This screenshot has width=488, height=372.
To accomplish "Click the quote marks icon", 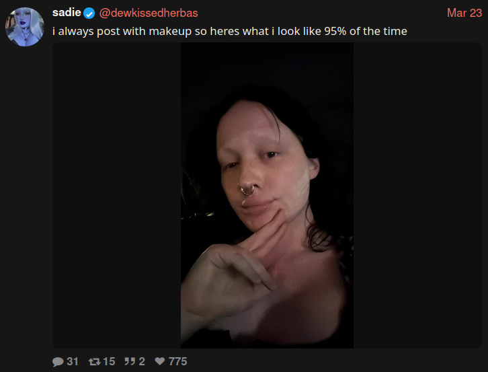I will pos(130,361).
